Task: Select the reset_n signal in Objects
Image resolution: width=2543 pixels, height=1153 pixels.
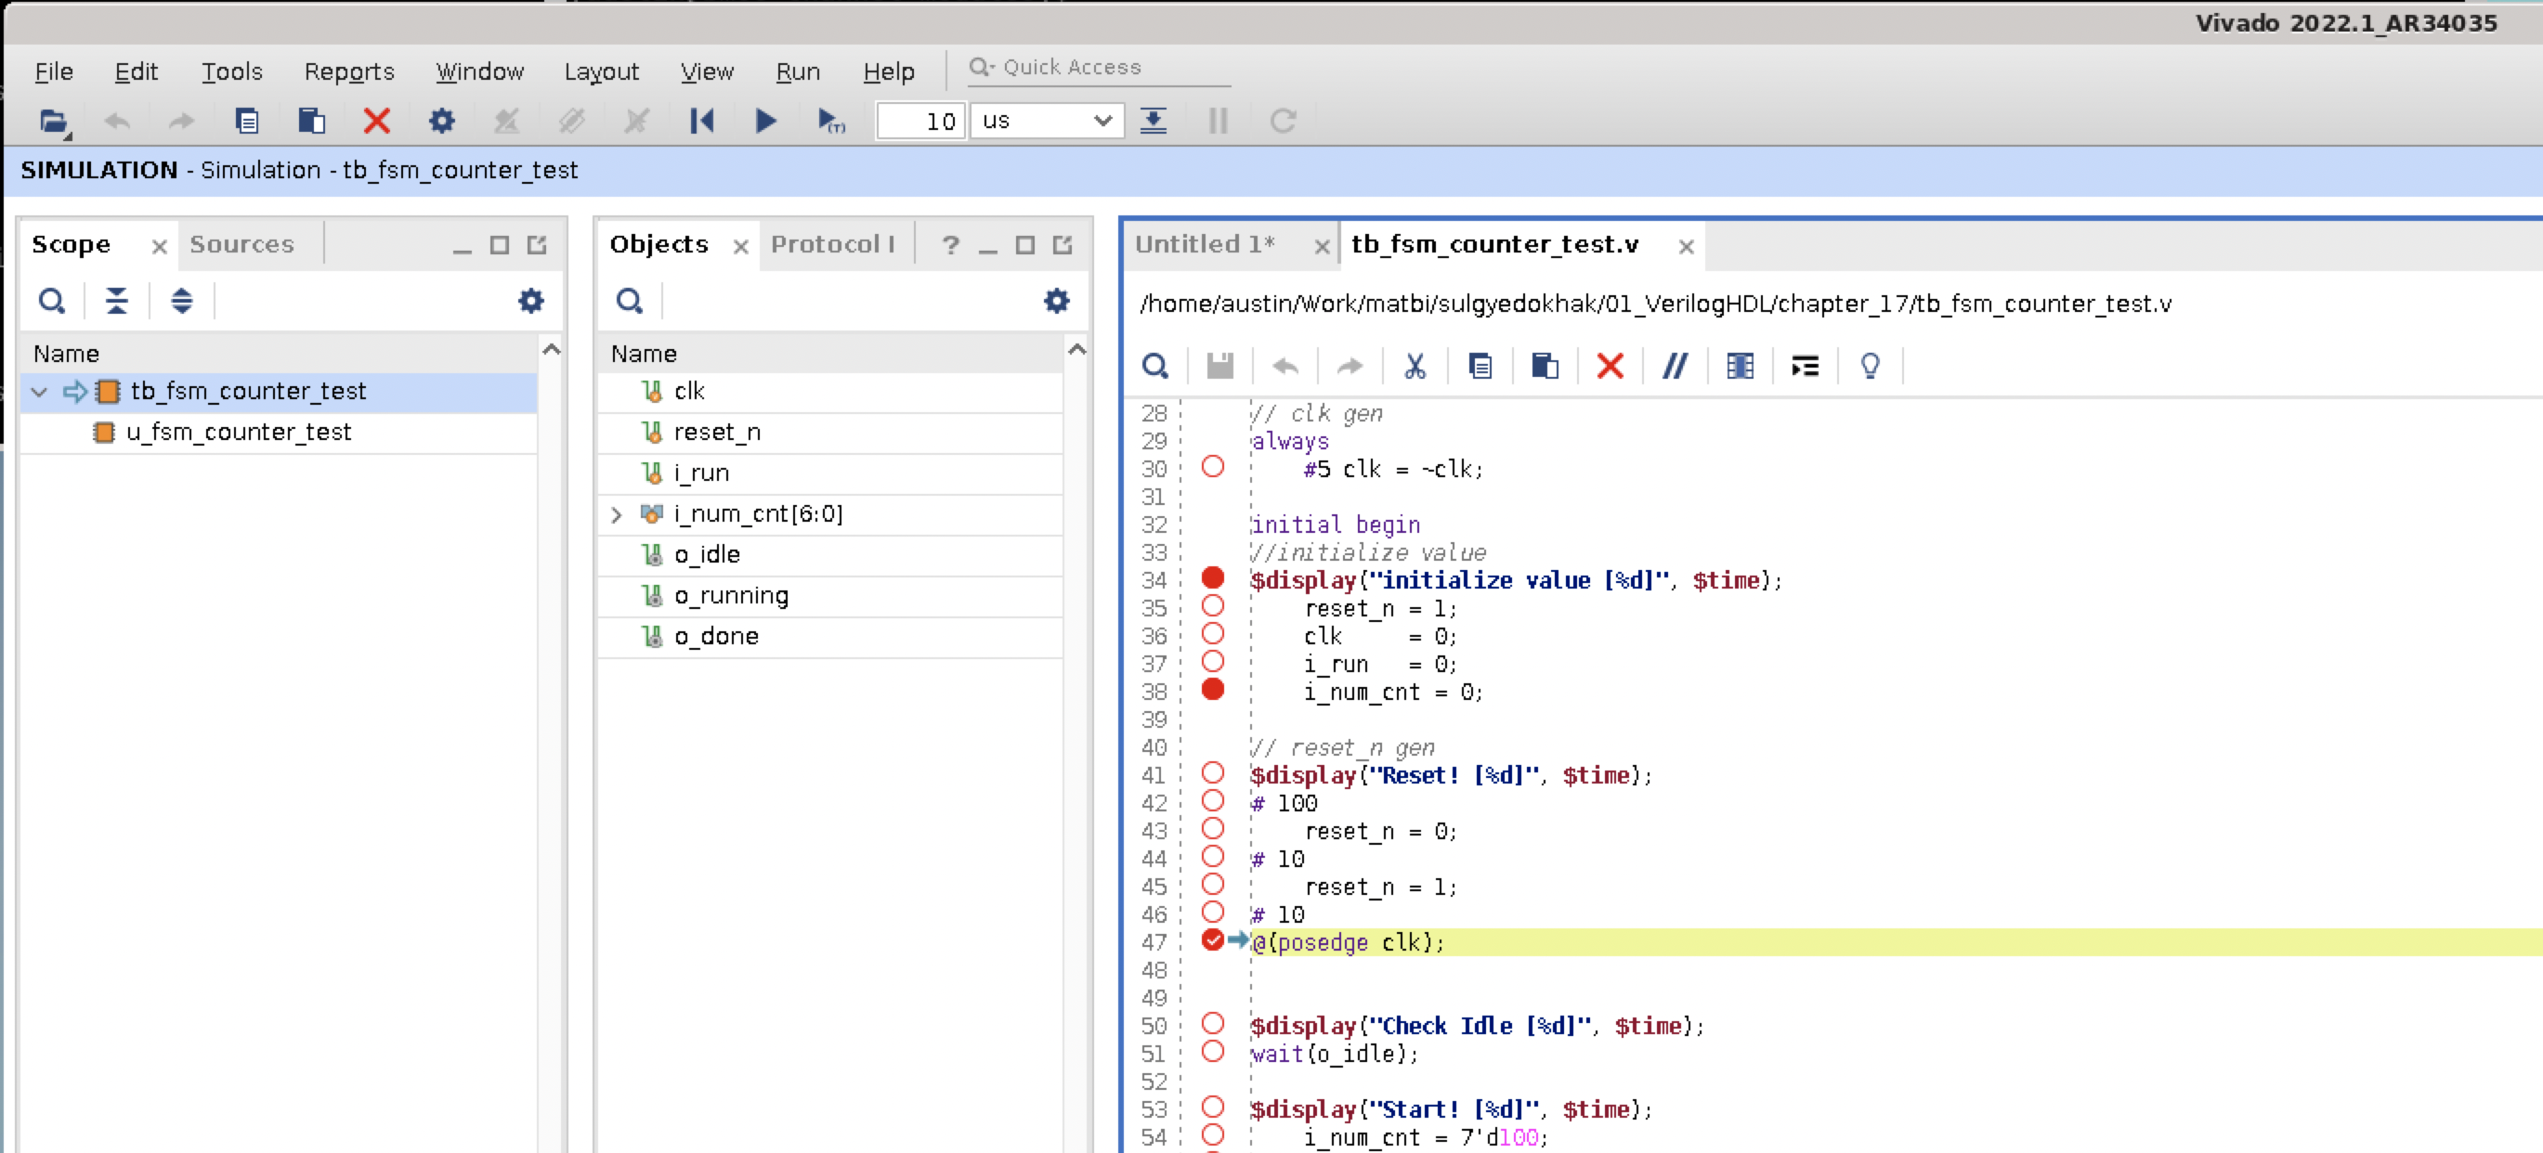Action: [x=717, y=433]
